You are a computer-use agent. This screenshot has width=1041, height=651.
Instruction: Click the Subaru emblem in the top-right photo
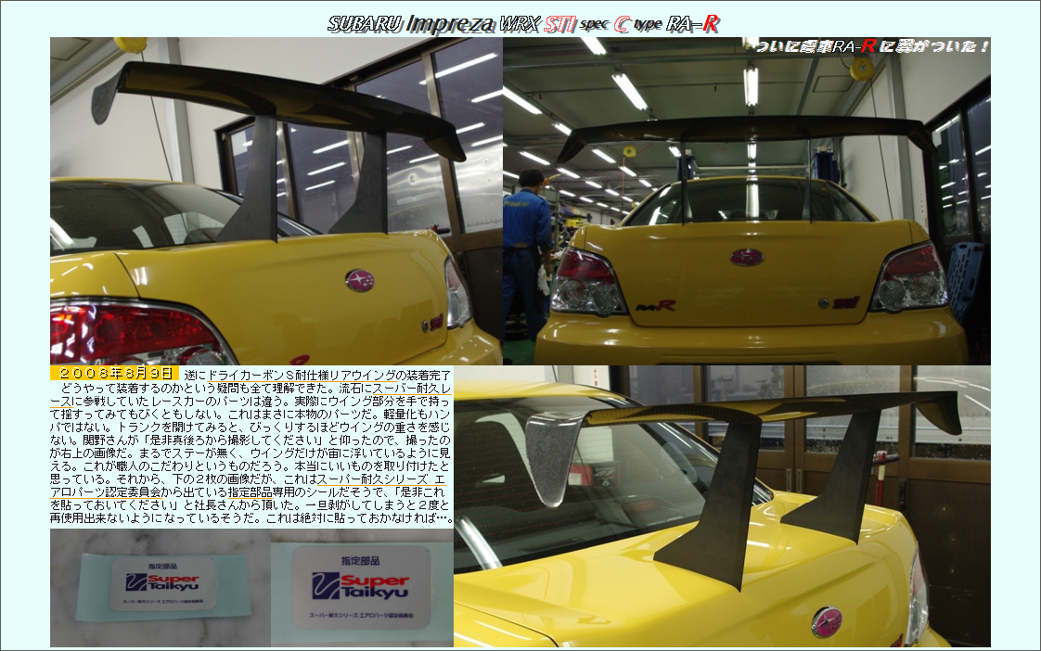pyautogui.click(x=746, y=257)
